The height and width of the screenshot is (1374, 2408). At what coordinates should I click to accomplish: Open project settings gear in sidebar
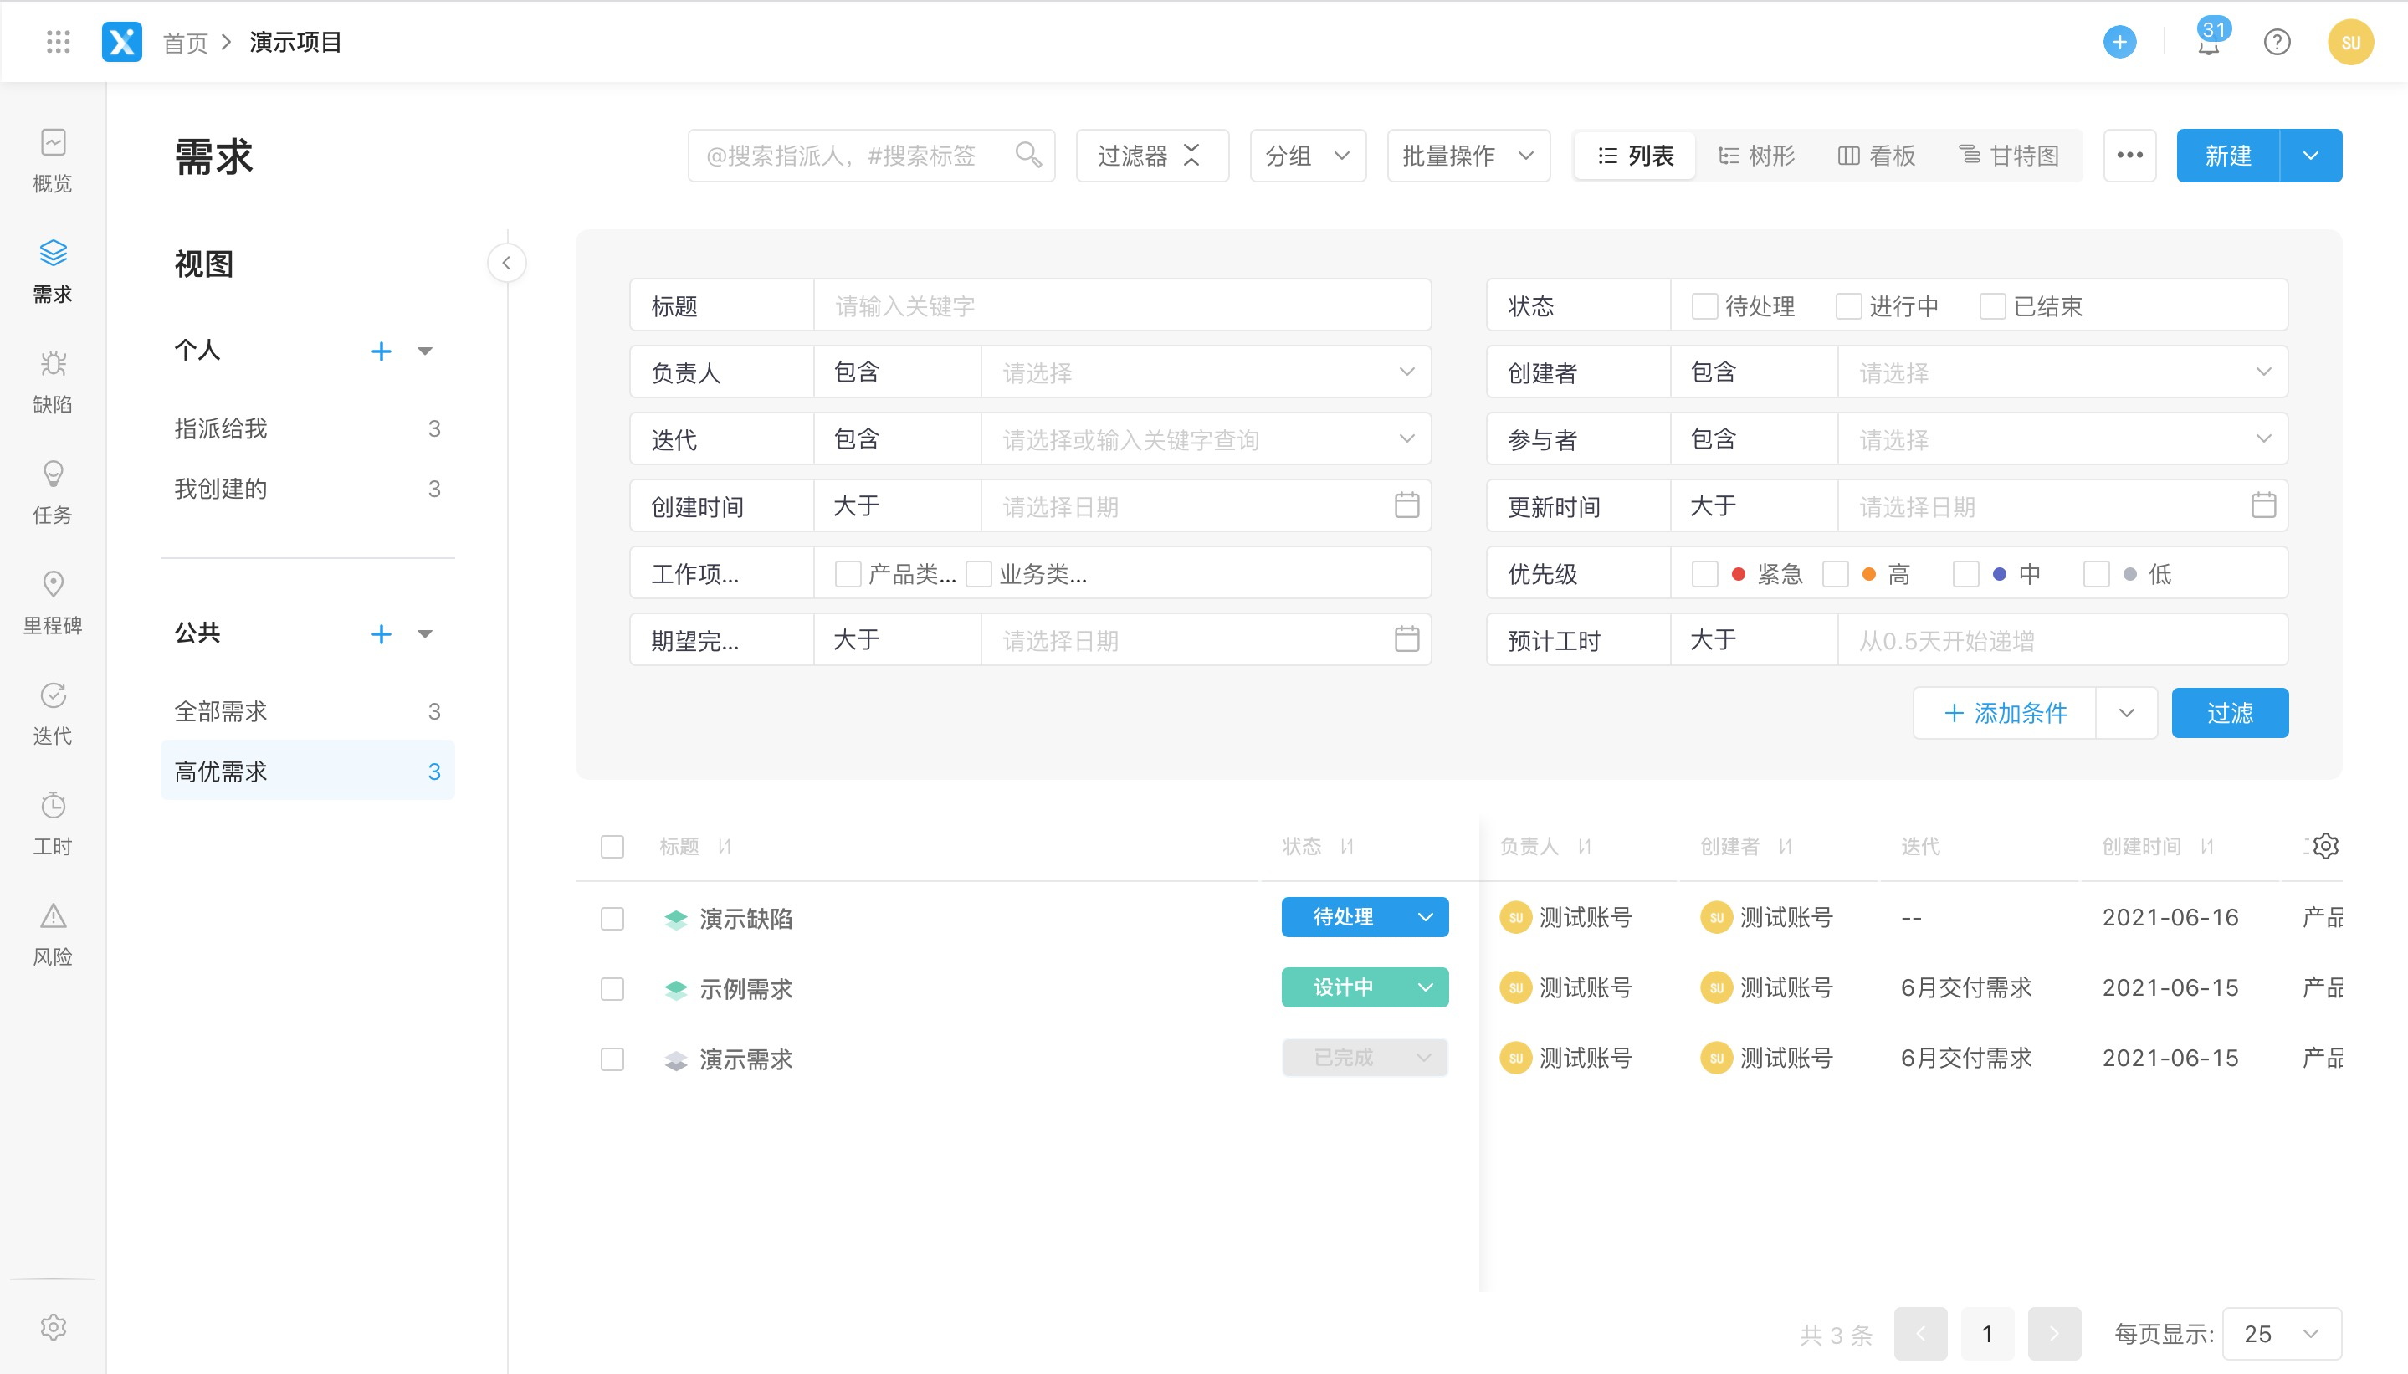pos(53,1327)
